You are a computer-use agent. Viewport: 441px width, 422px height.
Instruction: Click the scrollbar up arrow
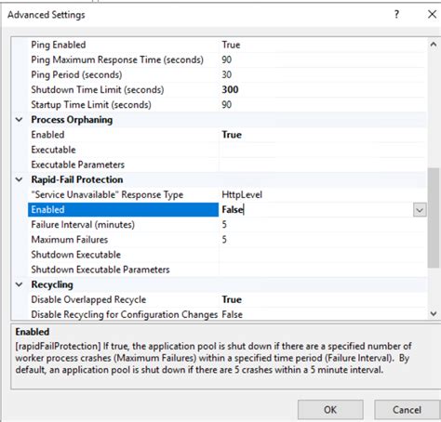click(x=434, y=45)
